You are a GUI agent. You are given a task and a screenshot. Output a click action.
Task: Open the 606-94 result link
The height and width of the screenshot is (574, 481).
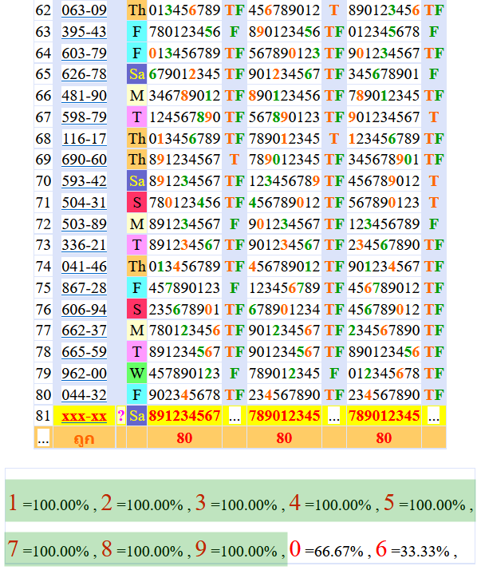click(x=84, y=310)
